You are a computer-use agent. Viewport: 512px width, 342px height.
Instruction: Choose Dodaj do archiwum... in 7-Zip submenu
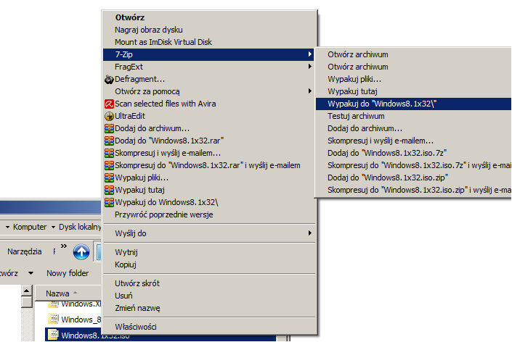click(x=413, y=129)
